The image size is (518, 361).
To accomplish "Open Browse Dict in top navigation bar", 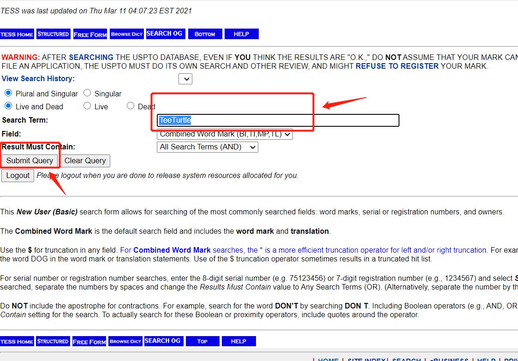I will pyautogui.click(x=127, y=34).
